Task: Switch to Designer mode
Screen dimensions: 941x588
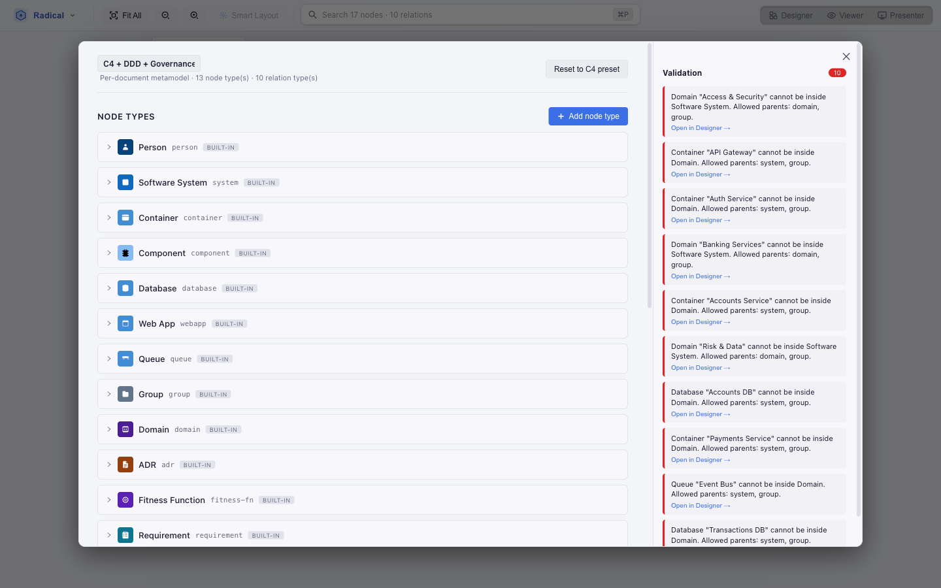Action: click(x=791, y=15)
